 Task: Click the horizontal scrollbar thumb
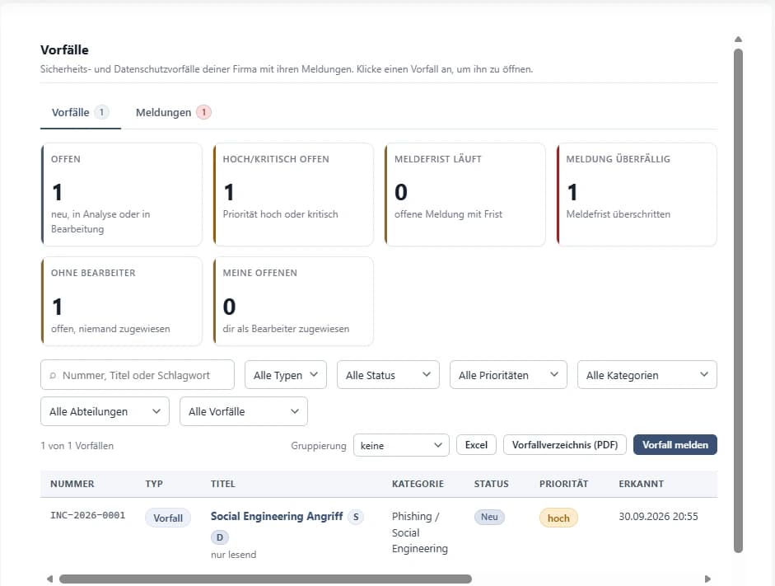point(265,579)
